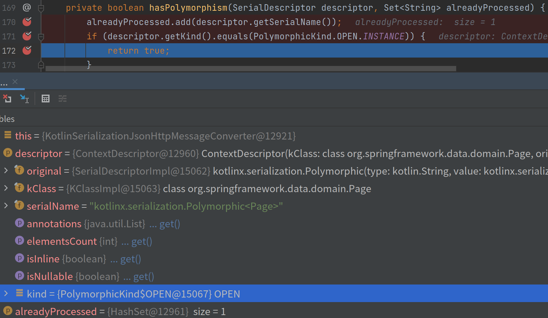This screenshot has height=318, width=548.
Task: Expand the kClass field node
Action: (6, 188)
